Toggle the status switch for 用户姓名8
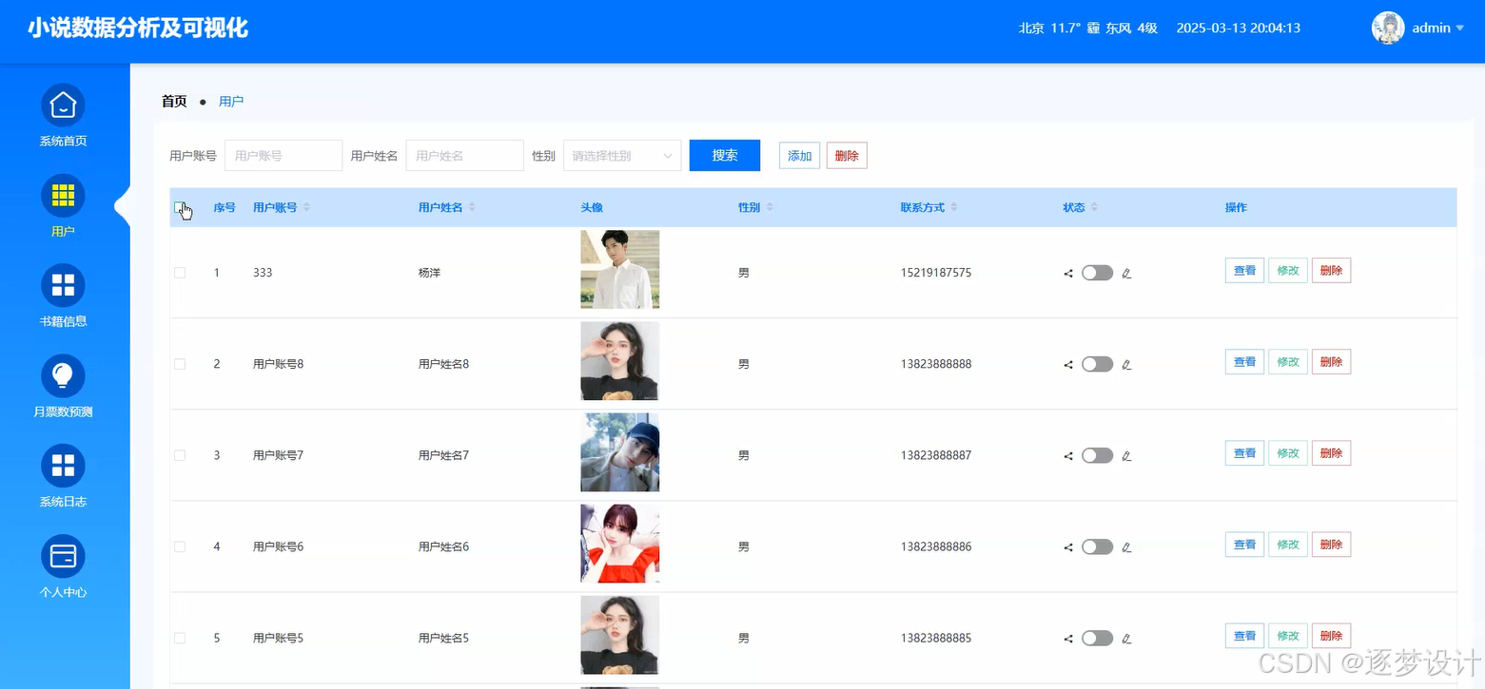The width and height of the screenshot is (1485, 689). (x=1096, y=364)
